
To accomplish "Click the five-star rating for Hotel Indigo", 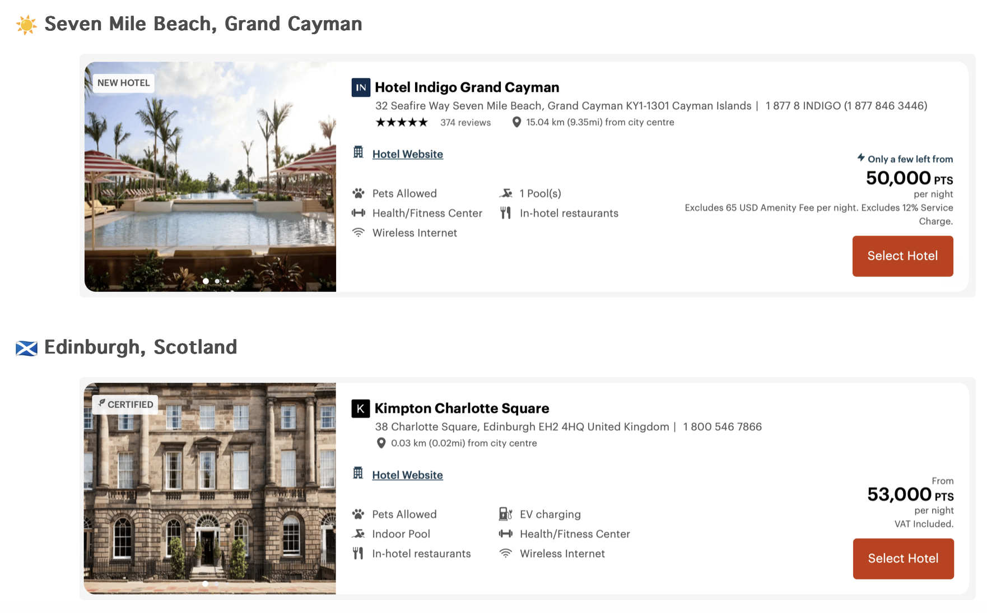I will coord(402,122).
